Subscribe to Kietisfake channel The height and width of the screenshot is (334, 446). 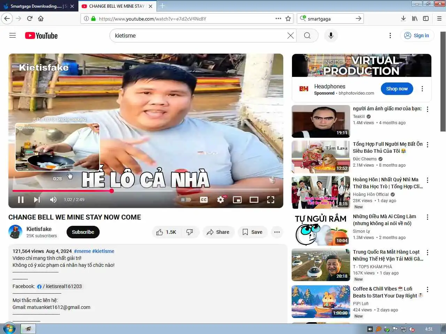[x=83, y=232]
